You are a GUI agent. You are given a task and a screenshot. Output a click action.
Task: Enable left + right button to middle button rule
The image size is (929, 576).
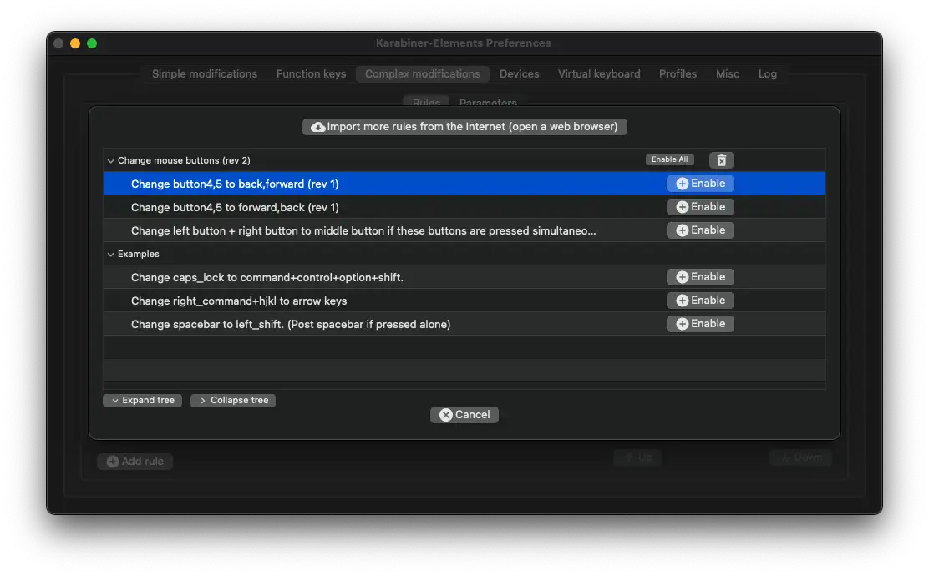pyautogui.click(x=700, y=230)
